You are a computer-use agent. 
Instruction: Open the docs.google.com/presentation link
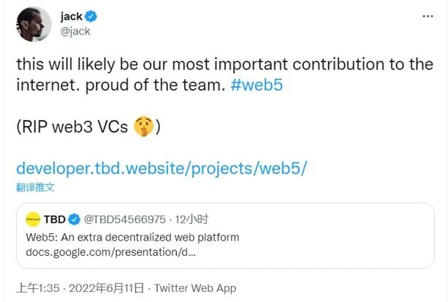pyautogui.click(x=111, y=252)
